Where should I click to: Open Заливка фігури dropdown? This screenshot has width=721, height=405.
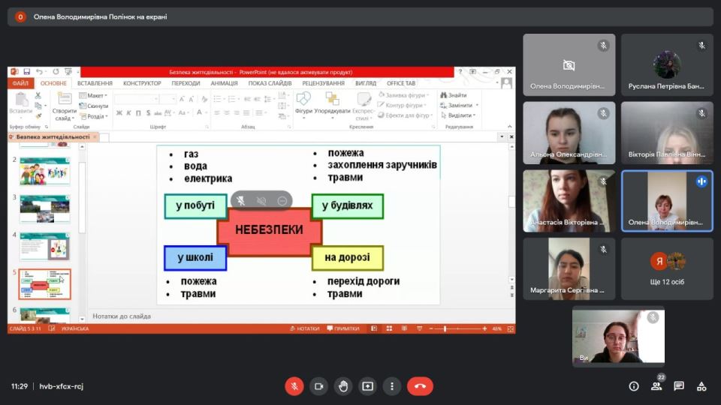pos(403,95)
